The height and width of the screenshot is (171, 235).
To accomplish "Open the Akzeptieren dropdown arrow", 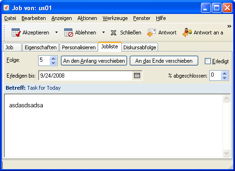I will pyautogui.click(x=57, y=33).
